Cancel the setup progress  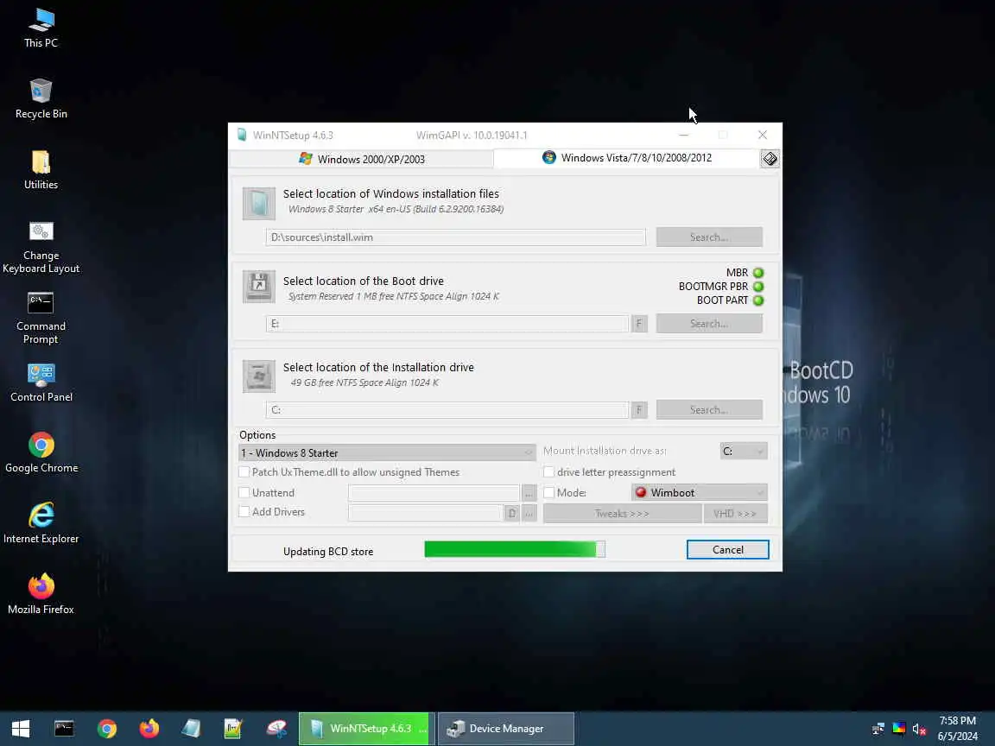pos(727,550)
